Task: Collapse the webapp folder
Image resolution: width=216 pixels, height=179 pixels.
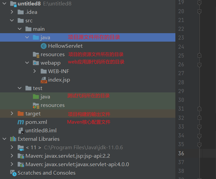Action: coord(27,63)
